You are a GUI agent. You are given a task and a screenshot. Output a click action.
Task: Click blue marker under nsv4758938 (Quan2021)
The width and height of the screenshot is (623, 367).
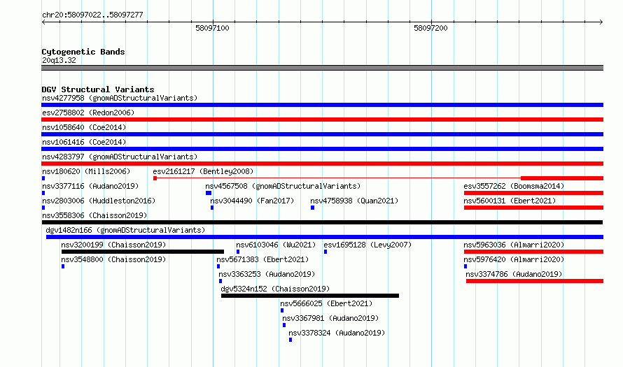[313, 208]
